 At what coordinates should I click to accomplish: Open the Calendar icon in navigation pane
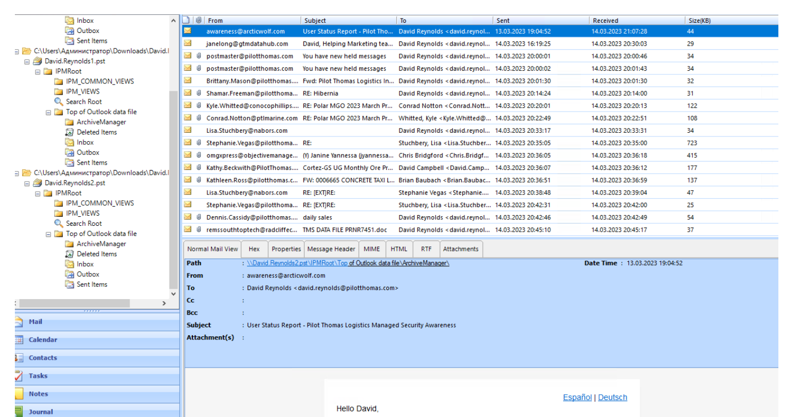(x=19, y=340)
